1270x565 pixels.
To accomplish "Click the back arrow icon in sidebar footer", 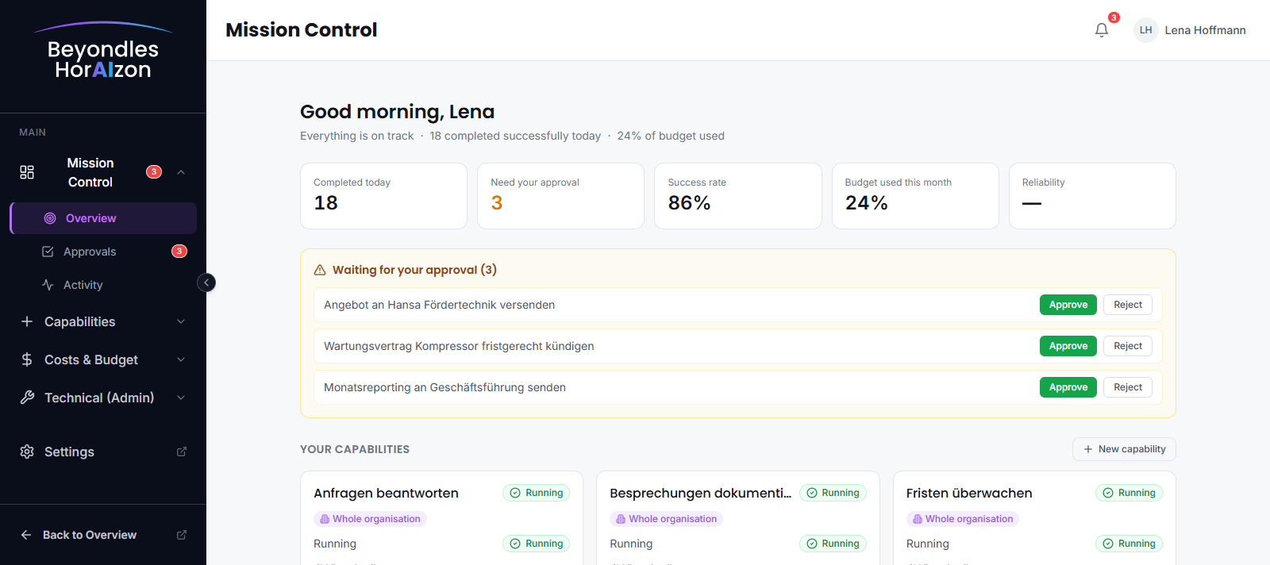I will pos(26,535).
